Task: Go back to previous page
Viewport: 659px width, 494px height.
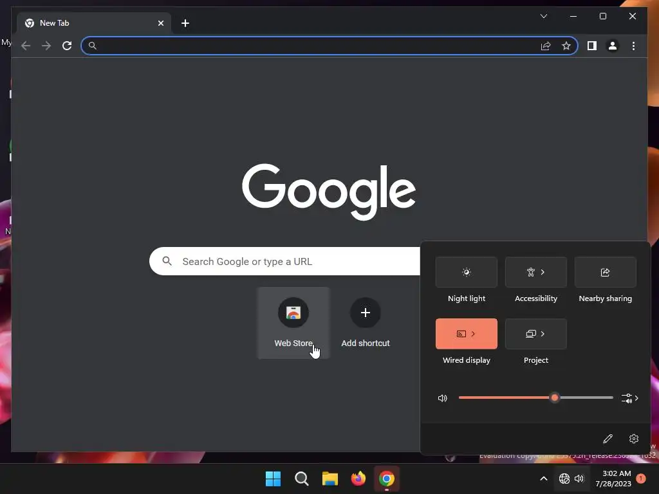Action: point(26,46)
